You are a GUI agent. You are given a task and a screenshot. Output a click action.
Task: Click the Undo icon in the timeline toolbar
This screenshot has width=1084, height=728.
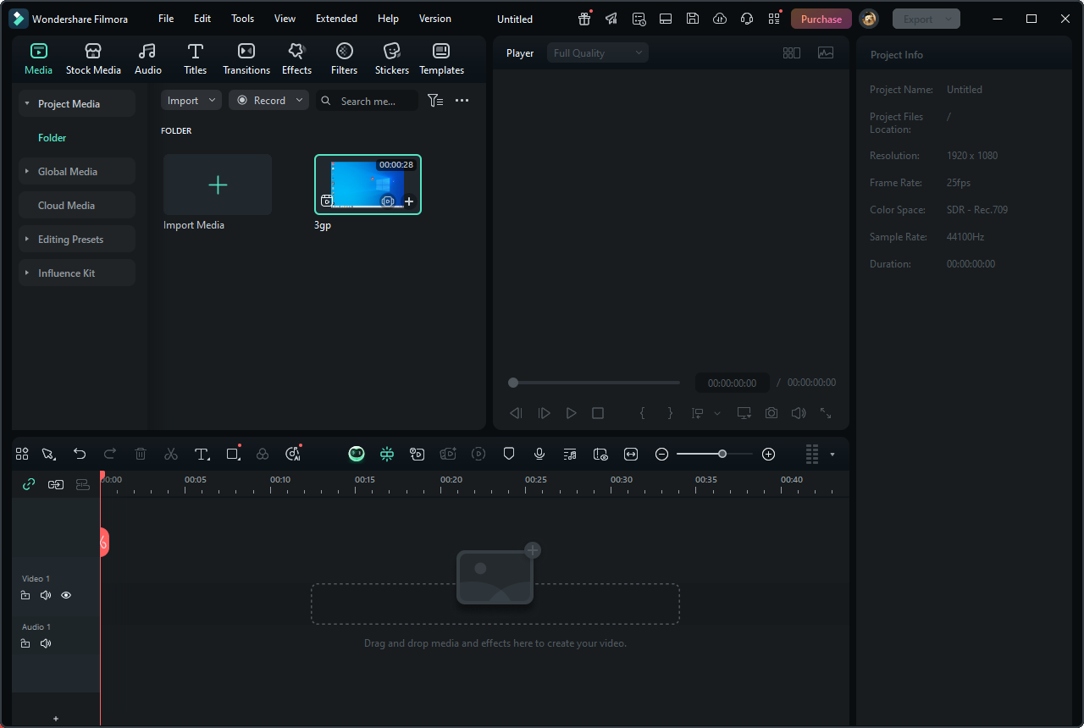click(x=80, y=454)
